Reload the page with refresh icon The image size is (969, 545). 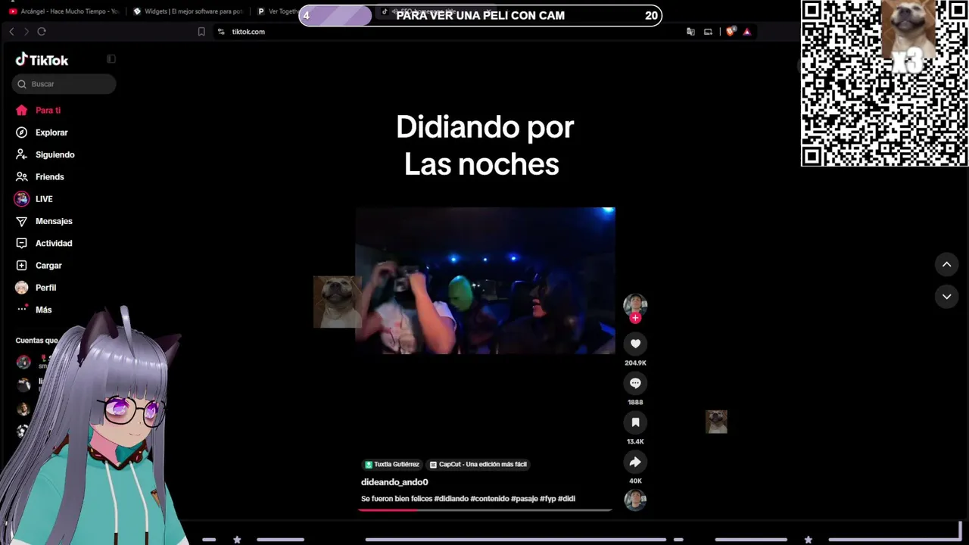[x=42, y=31]
